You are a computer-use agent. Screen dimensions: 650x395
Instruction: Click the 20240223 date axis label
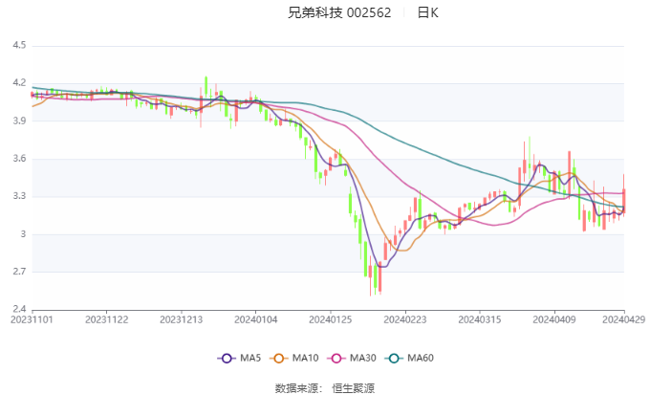[x=405, y=319]
